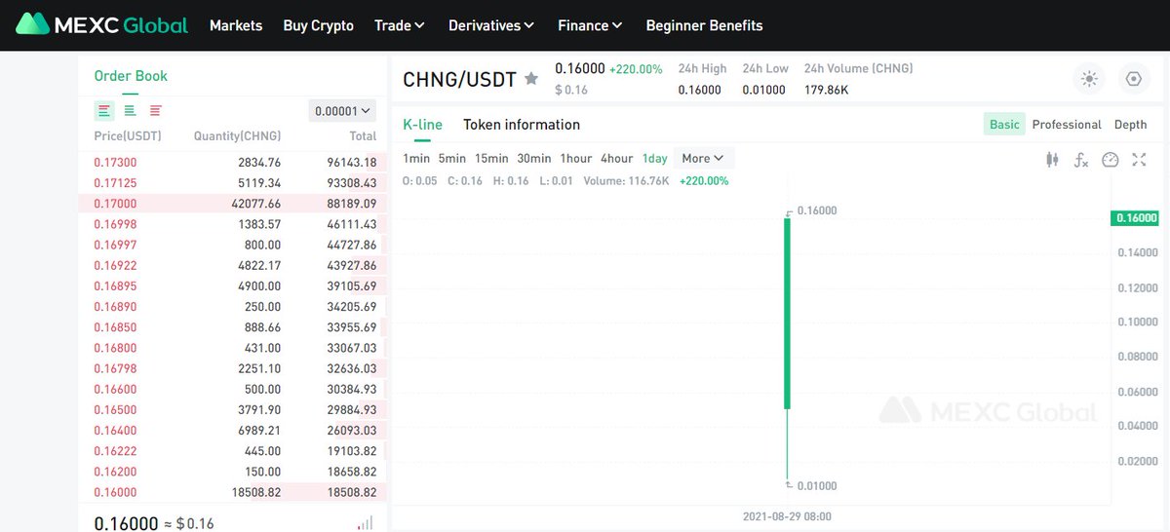Select the Order Book tab

pyautogui.click(x=131, y=76)
